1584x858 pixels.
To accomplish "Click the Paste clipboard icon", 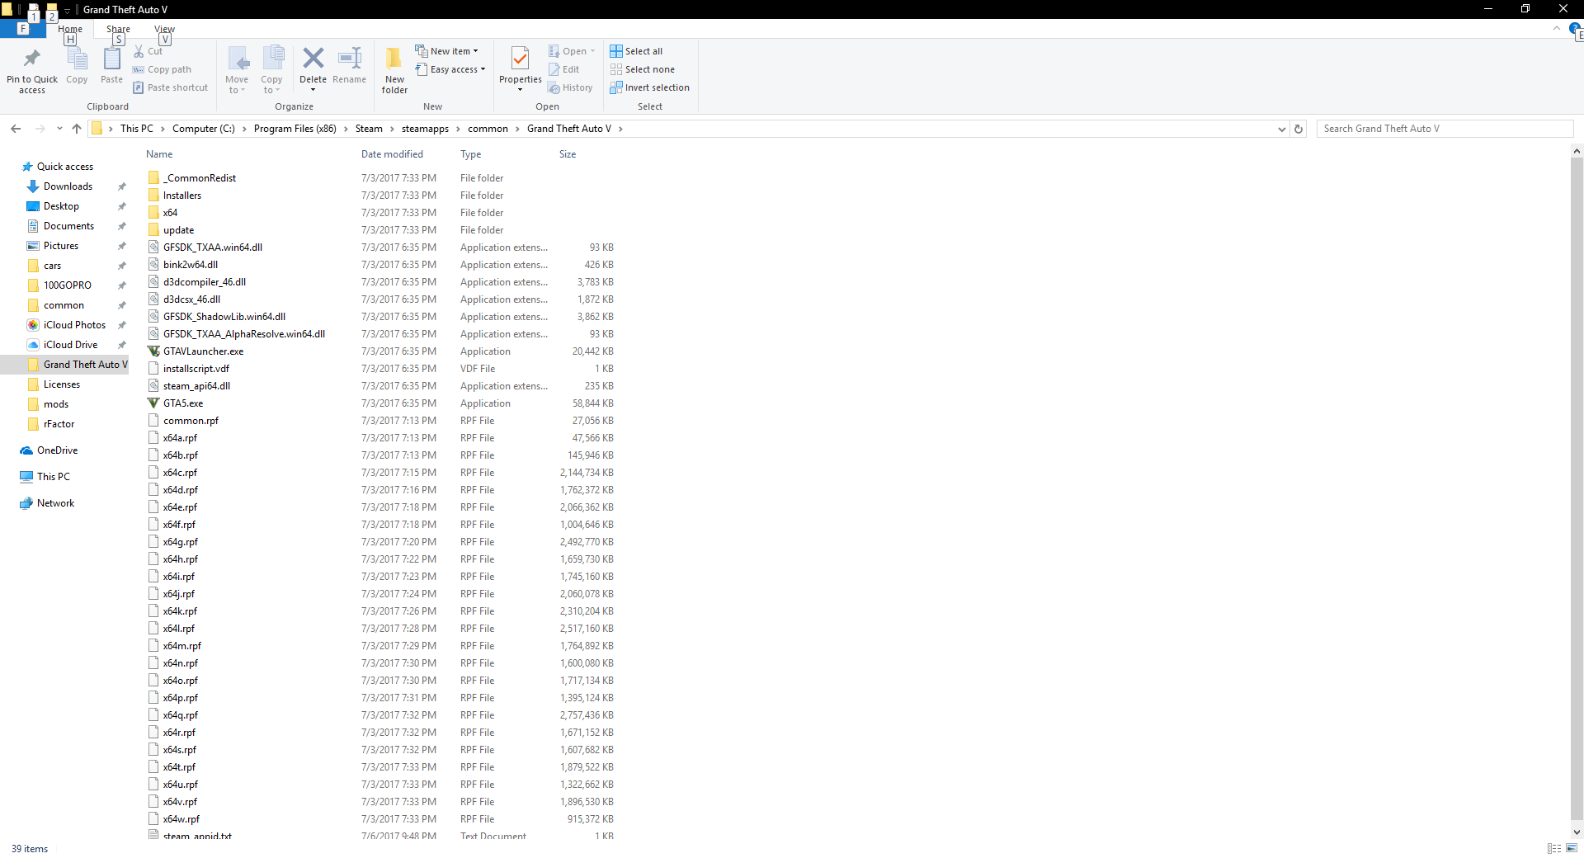I will point(111,59).
